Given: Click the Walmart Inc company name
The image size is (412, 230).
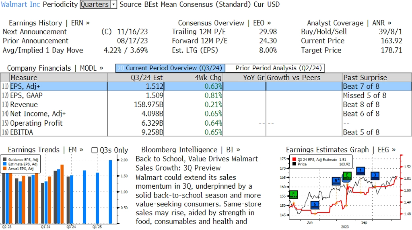Looking at the screenshot, I should coord(21,4).
